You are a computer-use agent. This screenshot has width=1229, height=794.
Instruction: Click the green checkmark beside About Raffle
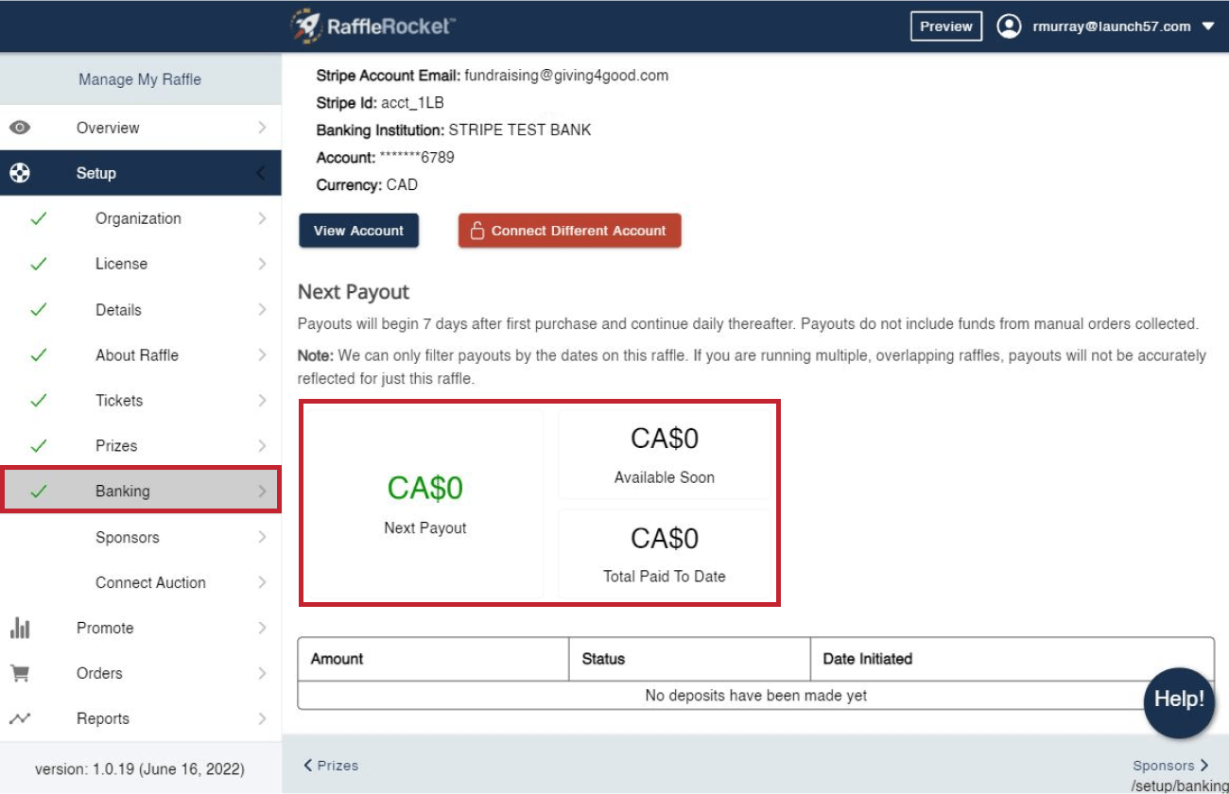(38, 354)
